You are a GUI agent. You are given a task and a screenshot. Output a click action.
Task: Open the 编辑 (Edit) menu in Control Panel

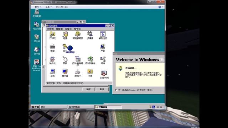(x=59, y=29)
